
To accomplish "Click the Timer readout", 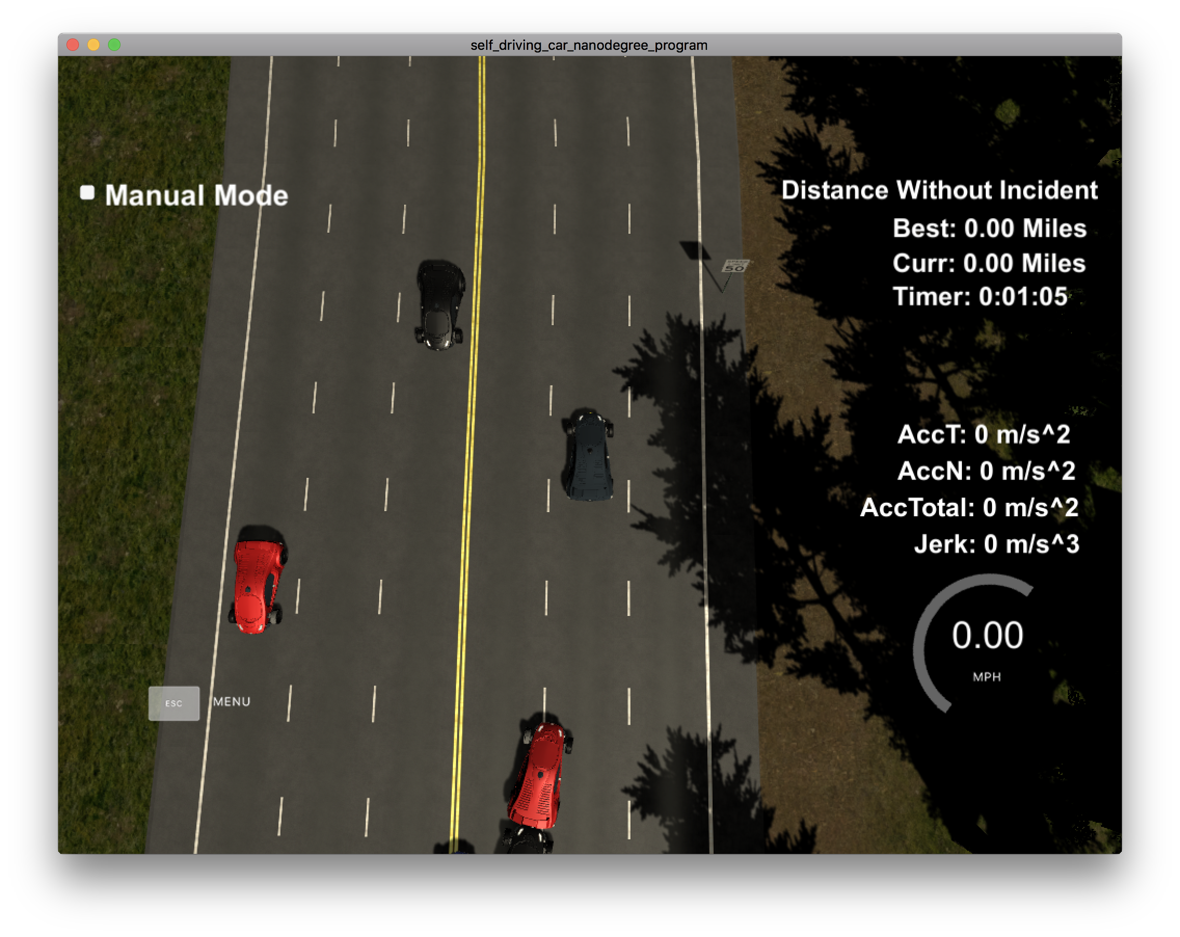I will point(980,297).
